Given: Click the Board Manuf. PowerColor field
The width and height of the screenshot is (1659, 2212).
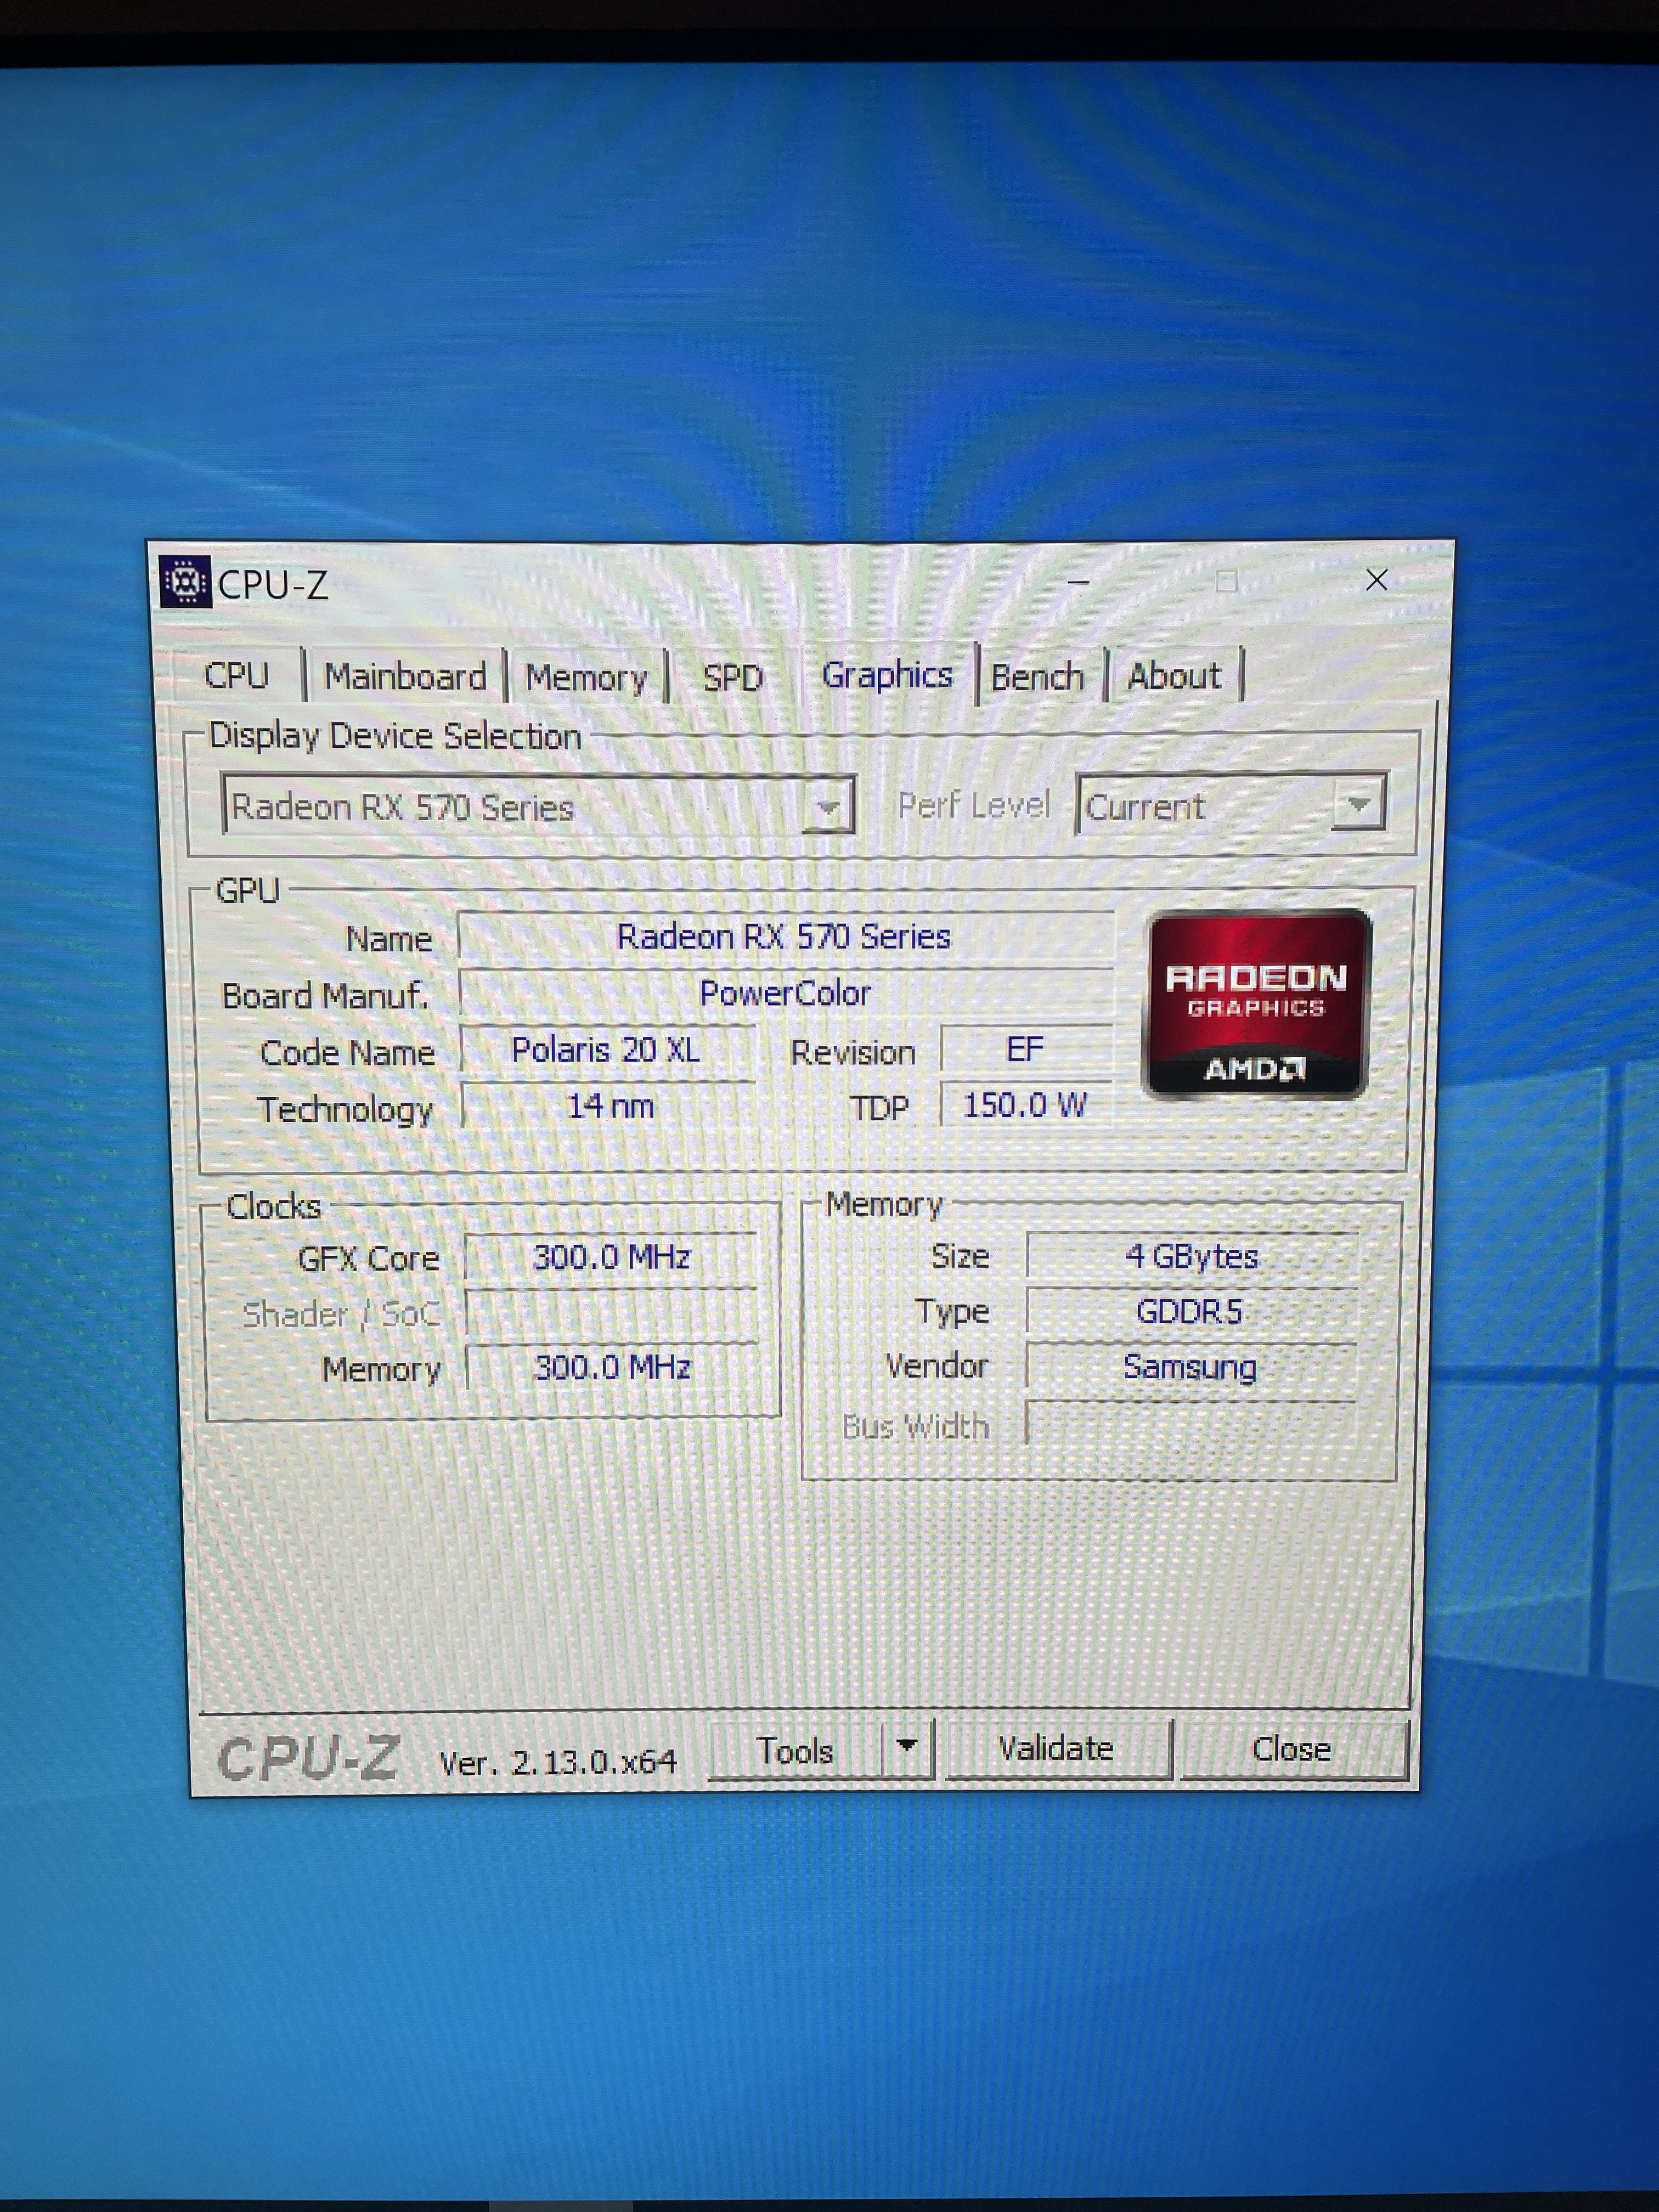Looking at the screenshot, I should tap(785, 993).
